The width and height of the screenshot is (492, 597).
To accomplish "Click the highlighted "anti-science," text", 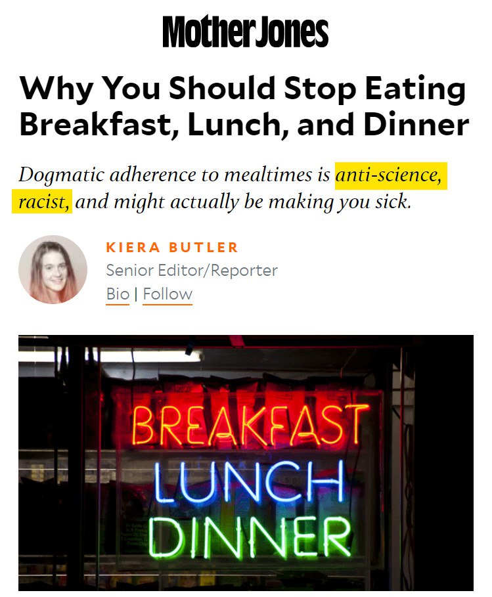I will tap(391, 175).
